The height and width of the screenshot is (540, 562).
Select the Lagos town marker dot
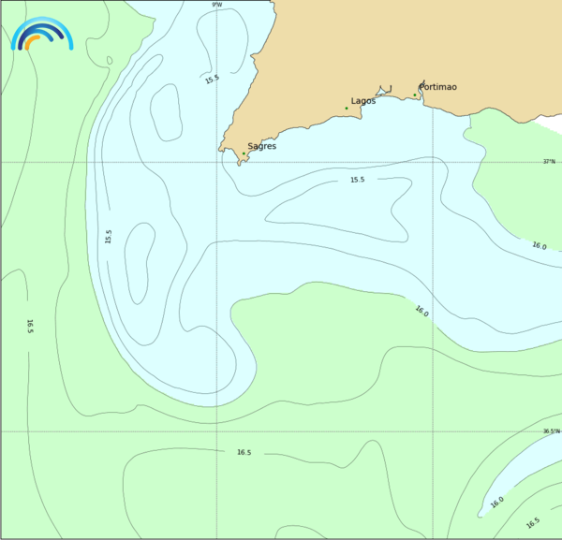[347, 109]
